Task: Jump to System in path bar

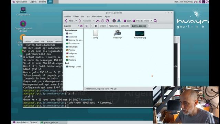Action: pyautogui.click(x=103, y=26)
